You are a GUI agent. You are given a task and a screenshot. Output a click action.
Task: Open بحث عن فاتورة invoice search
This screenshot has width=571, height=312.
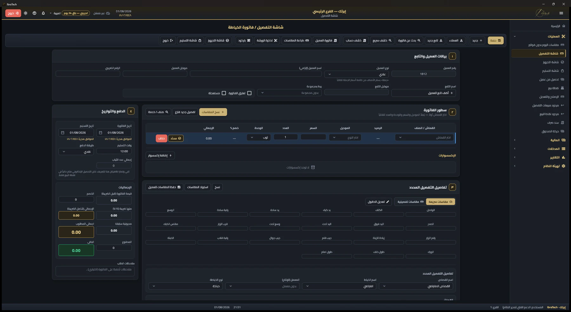(x=409, y=41)
